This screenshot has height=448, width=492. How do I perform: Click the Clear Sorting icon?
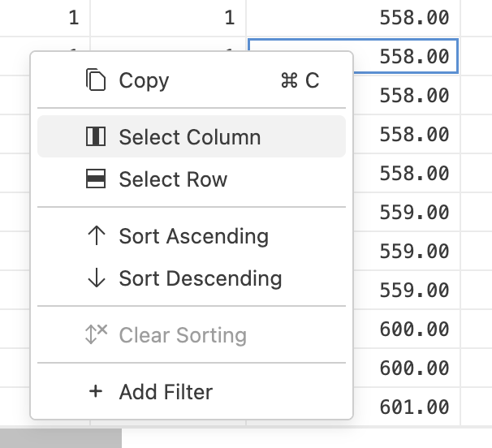tap(96, 335)
